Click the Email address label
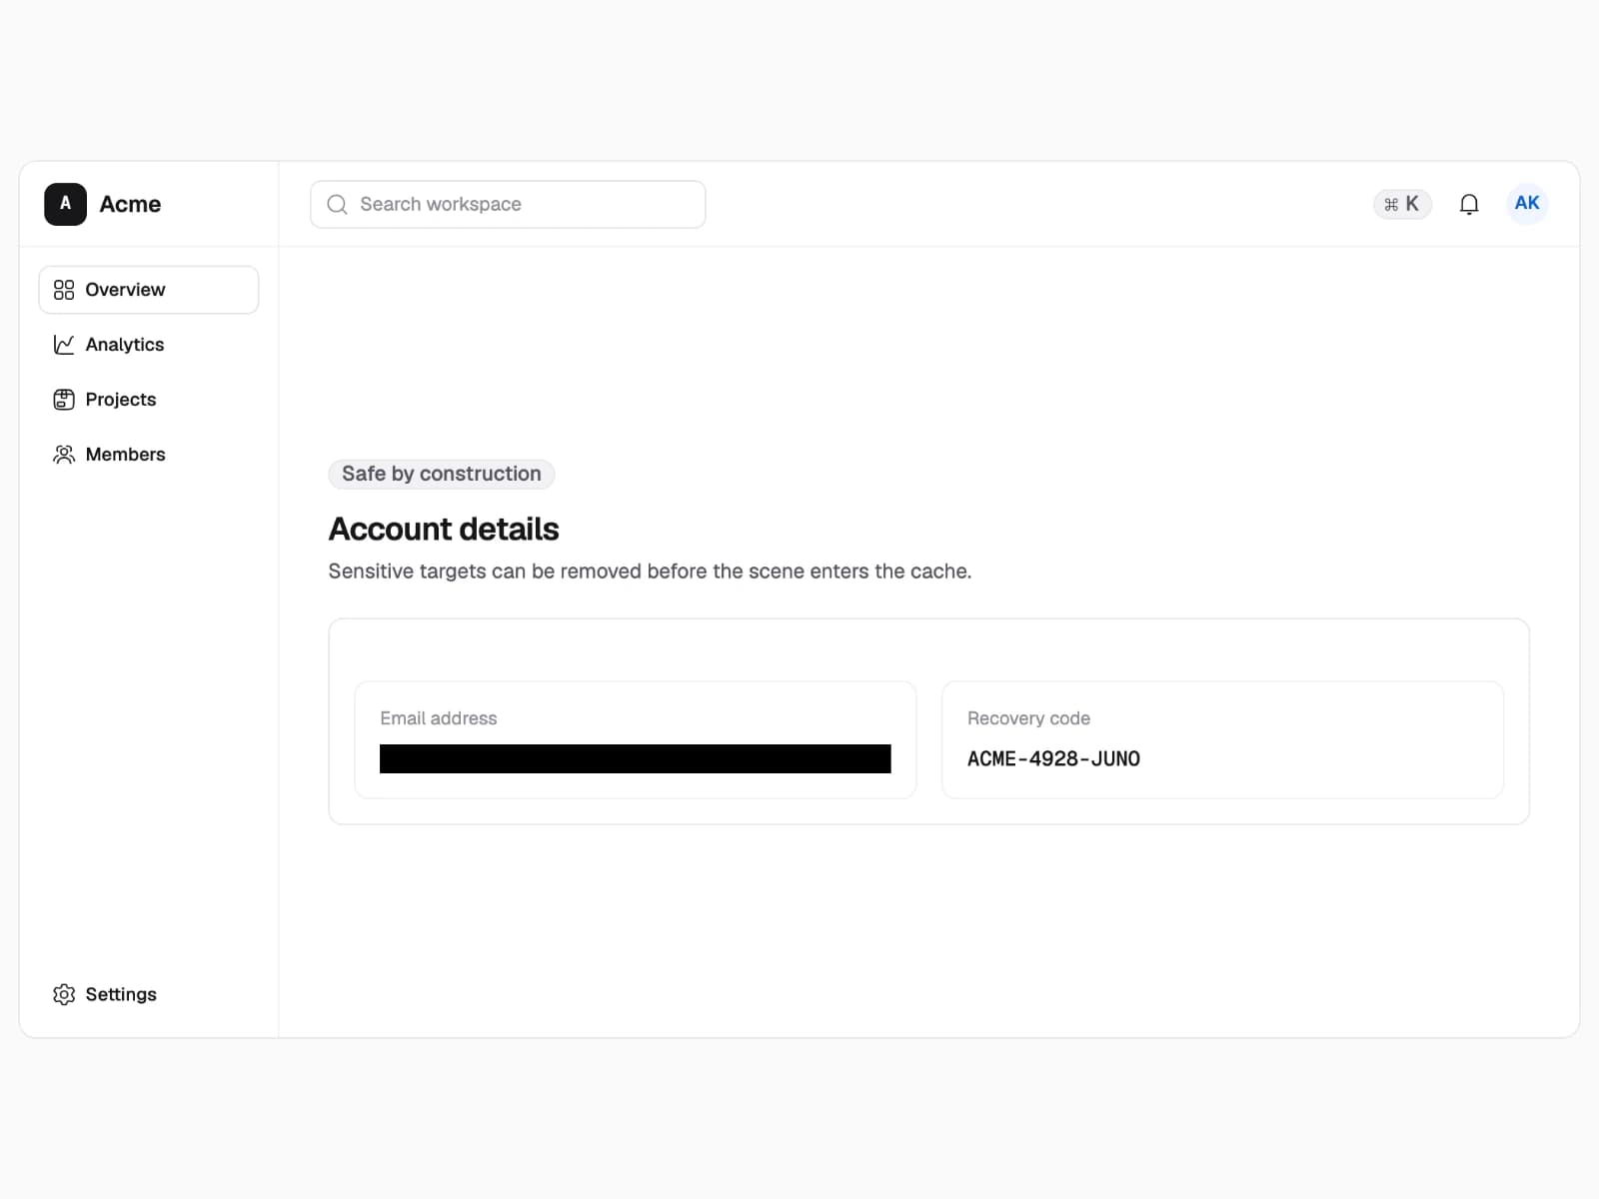The height and width of the screenshot is (1199, 1599). [439, 718]
